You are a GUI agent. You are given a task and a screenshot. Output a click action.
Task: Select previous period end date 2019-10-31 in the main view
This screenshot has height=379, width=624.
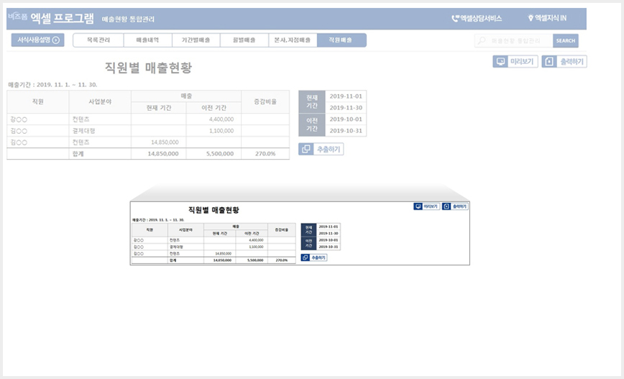(346, 131)
